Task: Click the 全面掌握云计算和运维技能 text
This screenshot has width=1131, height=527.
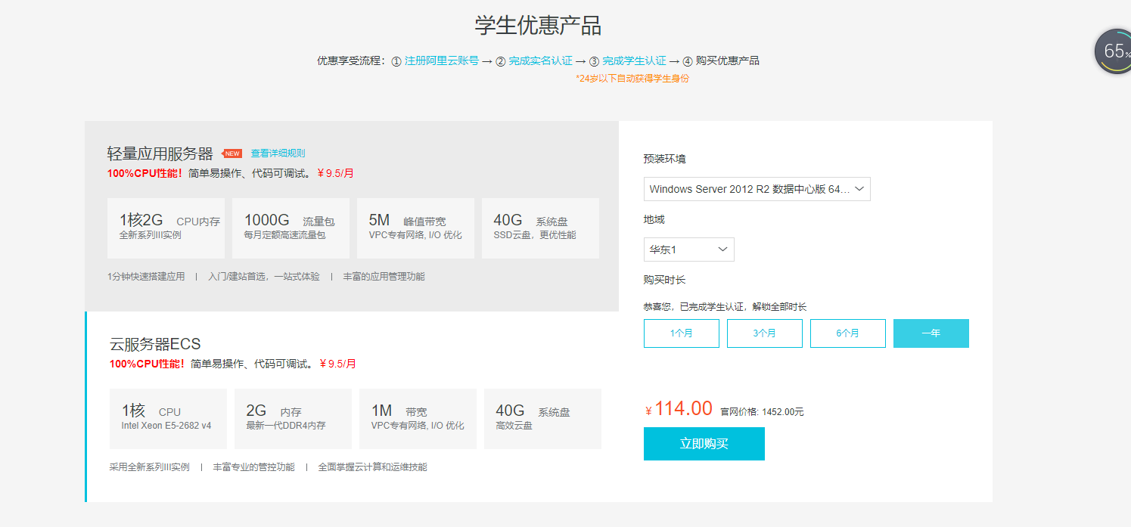Action: coord(372,467)
